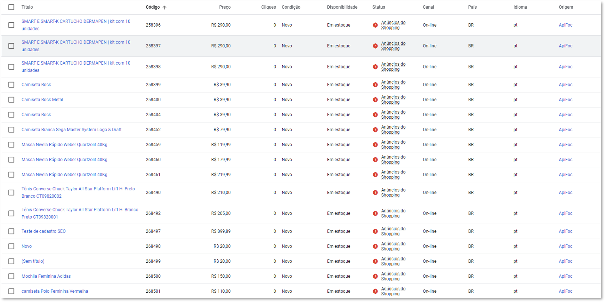Click the price R$ 150,00 cell

221,276
